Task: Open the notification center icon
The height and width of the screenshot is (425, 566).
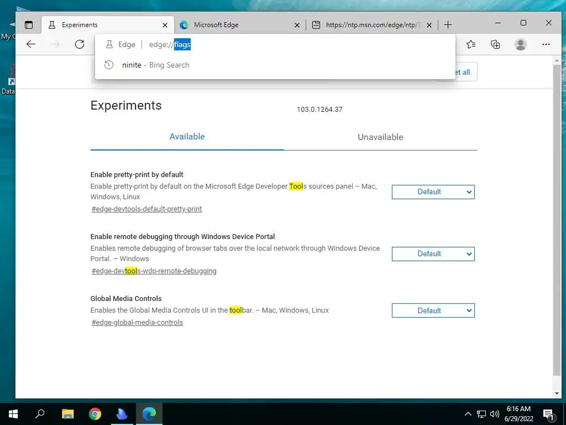Action: click(x=549, y=414)
